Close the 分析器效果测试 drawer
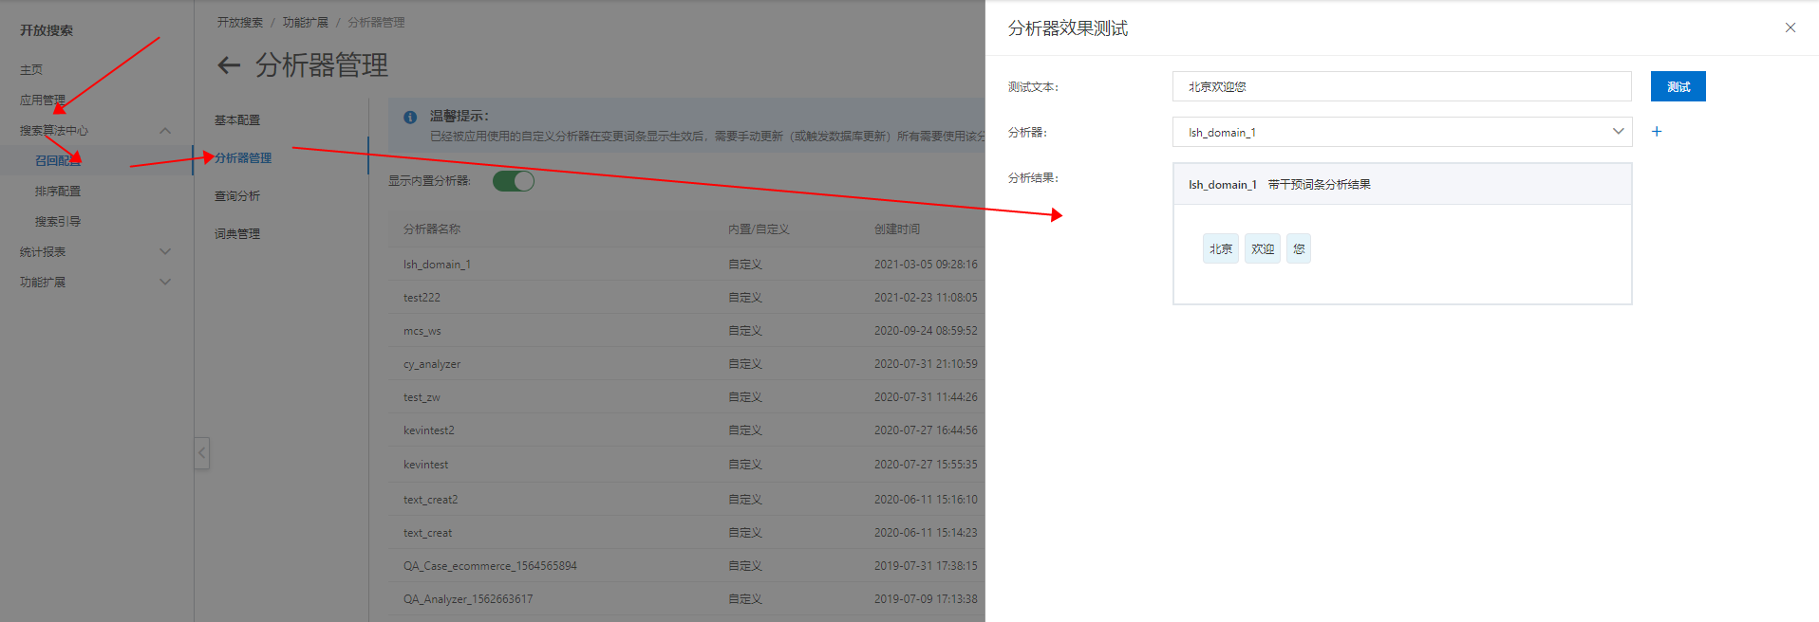 [1791, 27]
